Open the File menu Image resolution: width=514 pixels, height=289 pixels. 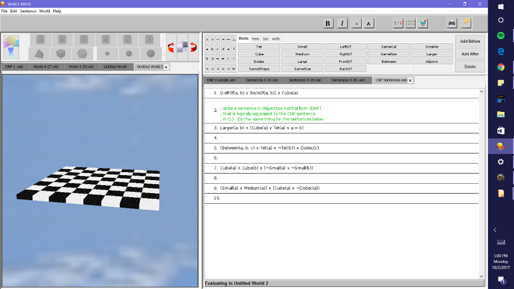(x=4, y=11)
